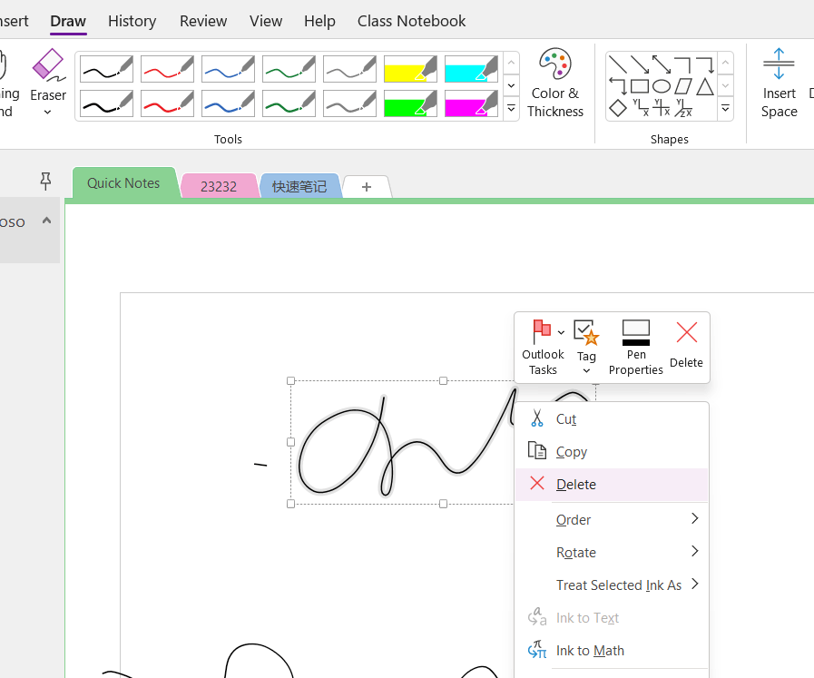Click Copy in the context menu

coord(612,451)
